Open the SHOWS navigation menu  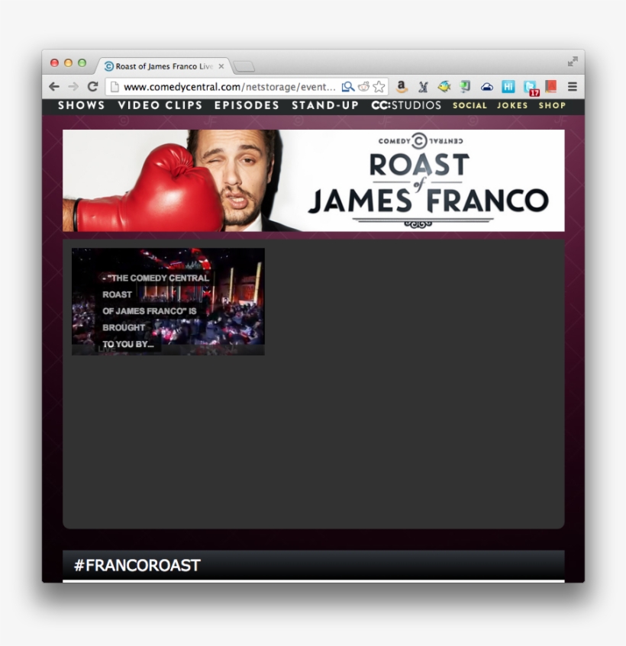pyautogui.click(x=81, y=105)
